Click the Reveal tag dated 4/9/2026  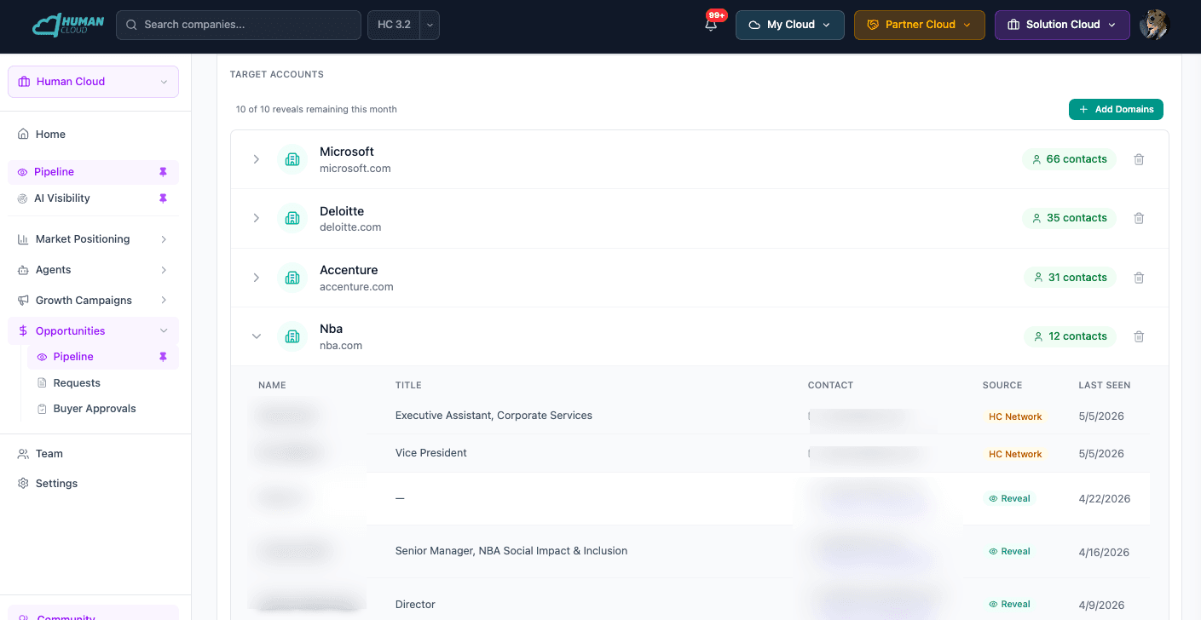coord(1009,605)
